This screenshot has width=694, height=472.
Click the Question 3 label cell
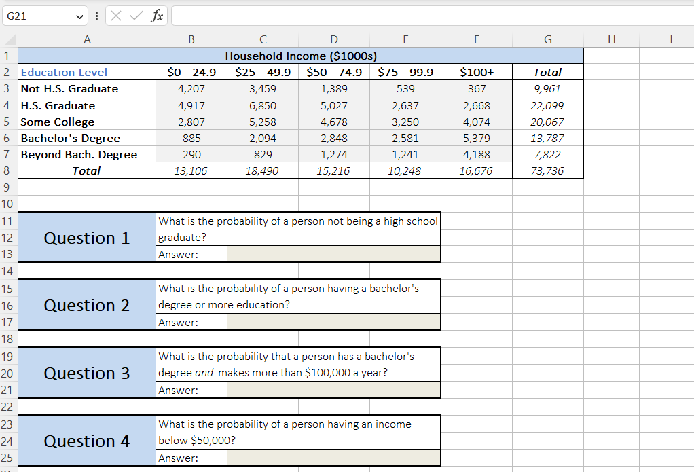[86, 372]
